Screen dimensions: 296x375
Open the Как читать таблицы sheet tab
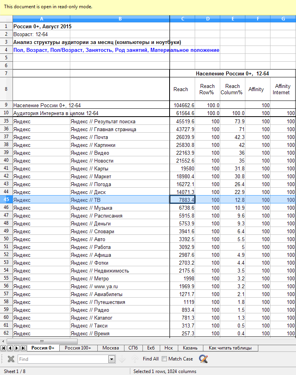(x=230, y=348)
